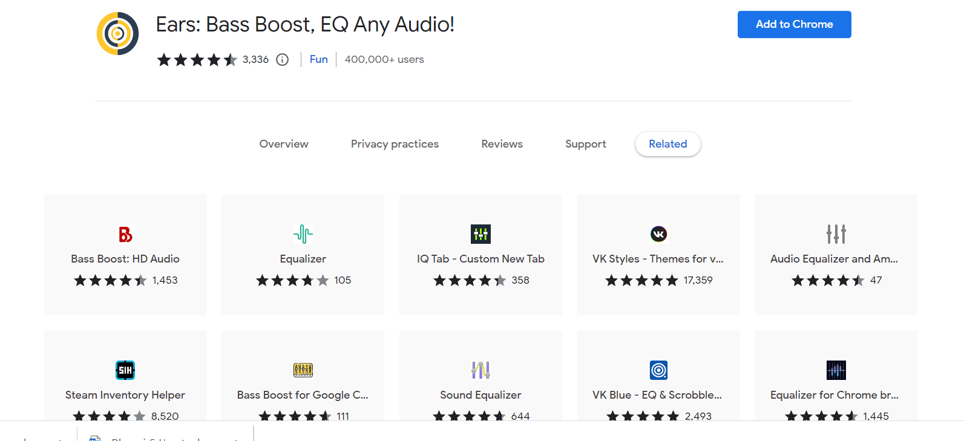The width and height of the screenshot is (964, 441).
Task: Click the IQ Tab star rating
Action: tap(470, 280)
